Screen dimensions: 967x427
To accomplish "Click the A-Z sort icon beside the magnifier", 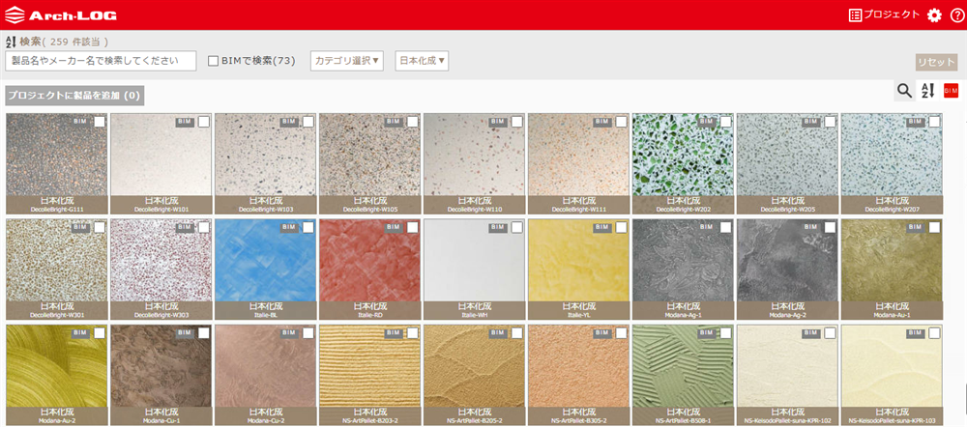I will tap(927, 91).
